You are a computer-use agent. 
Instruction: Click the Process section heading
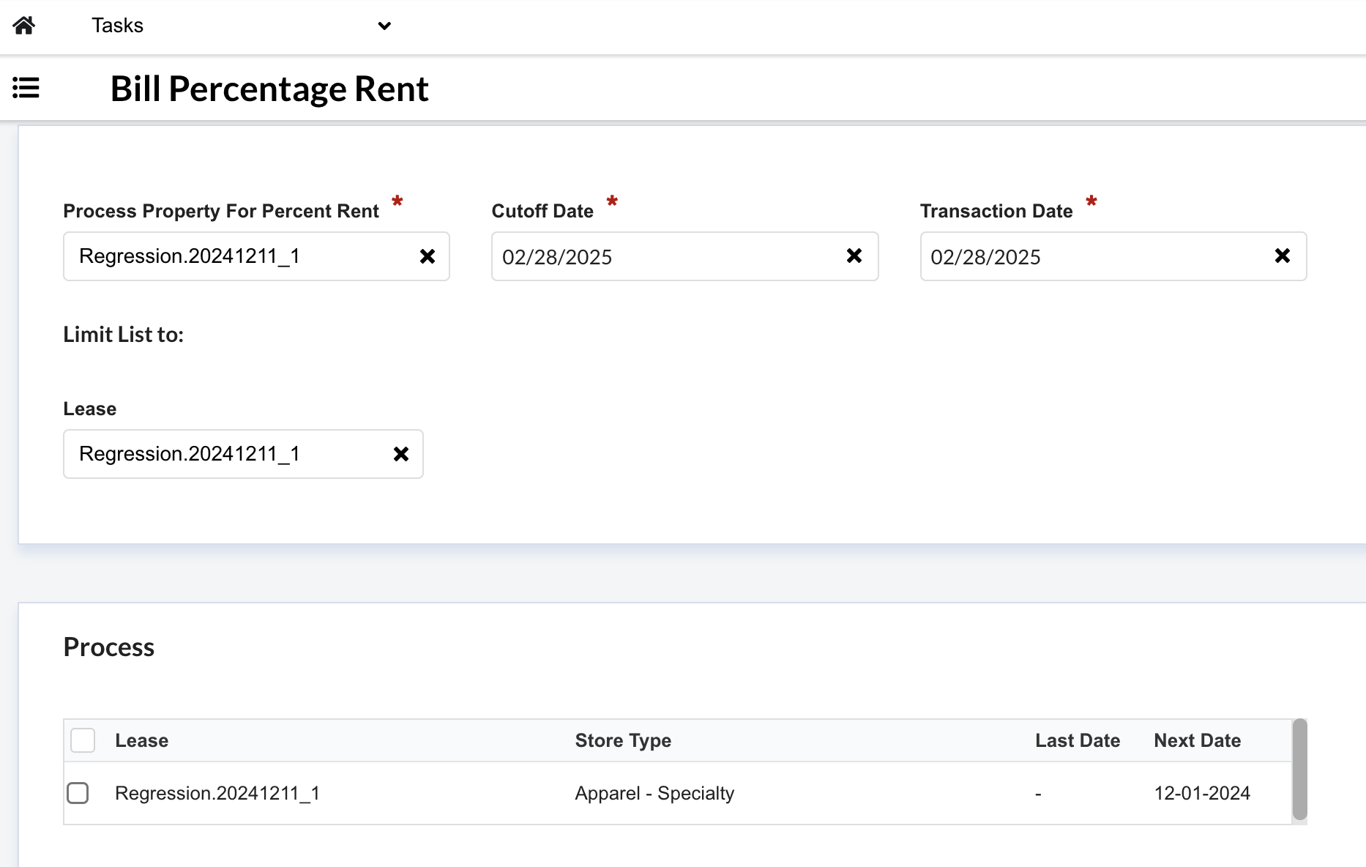[x=109, y=647]
